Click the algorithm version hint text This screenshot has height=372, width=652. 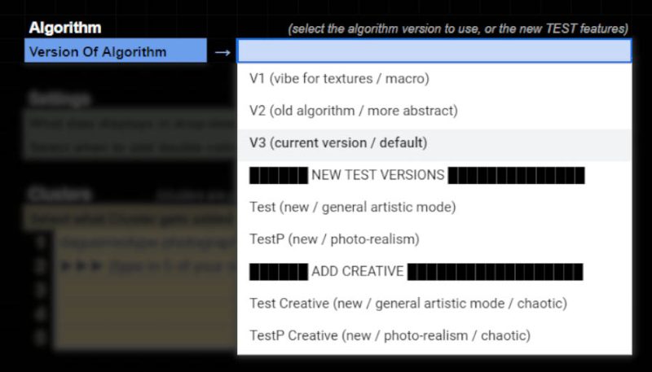click(x=458, y=28)
